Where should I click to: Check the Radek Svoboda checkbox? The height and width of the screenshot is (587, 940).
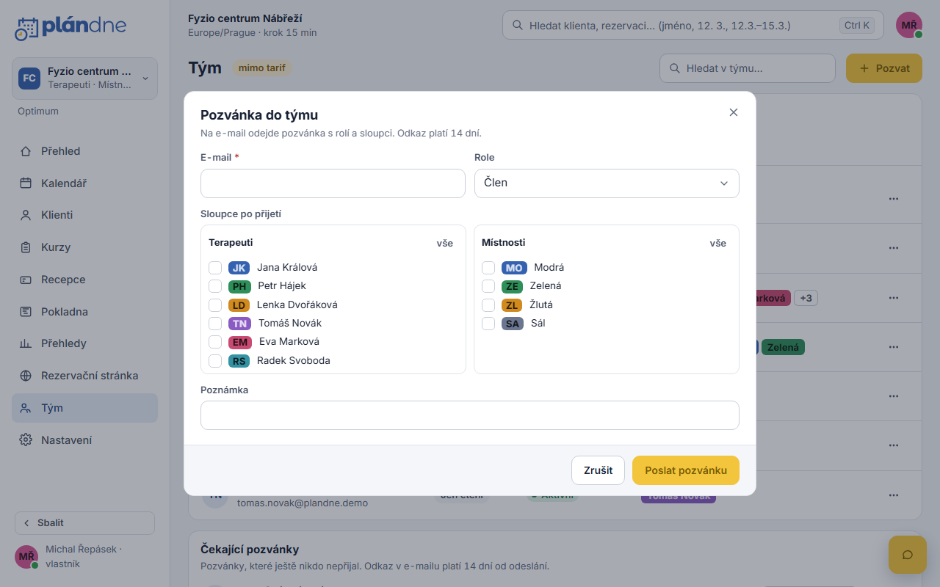[x=215, y=361]
